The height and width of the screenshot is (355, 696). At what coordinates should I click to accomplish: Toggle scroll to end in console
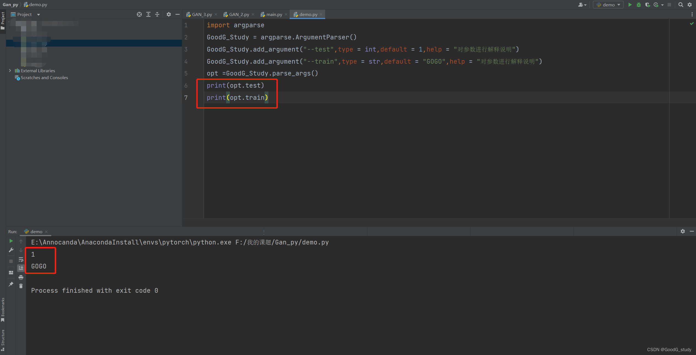coord(21,268)
